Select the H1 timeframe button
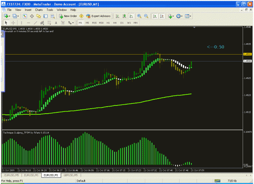 coord(108,23)
